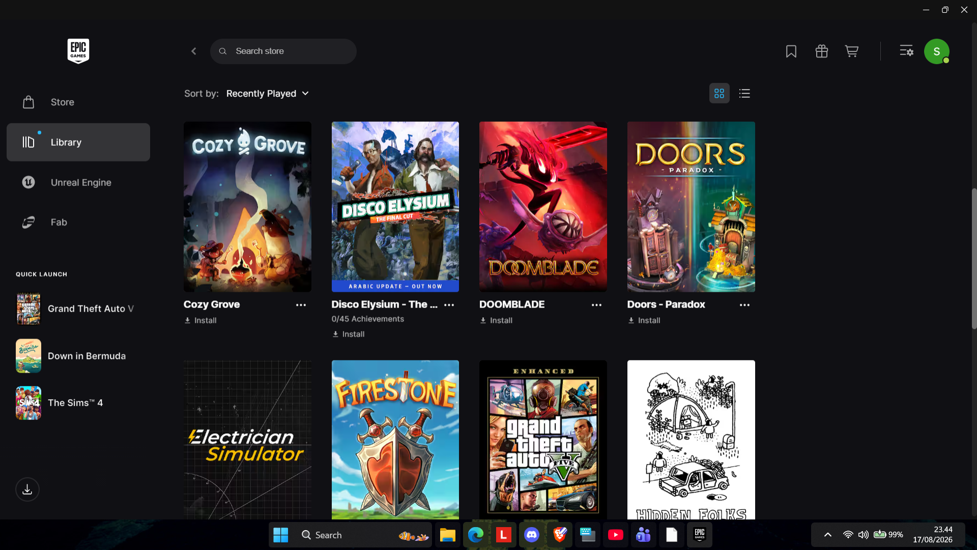This screenshot has height=550, width=977.
Task: Open YouTube from the taskbar
Action: click(x=616, y=535)
